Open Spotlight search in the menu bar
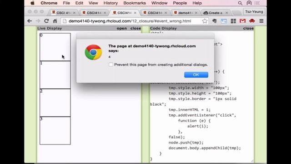291x164 pixels. (x=240, y=3)
